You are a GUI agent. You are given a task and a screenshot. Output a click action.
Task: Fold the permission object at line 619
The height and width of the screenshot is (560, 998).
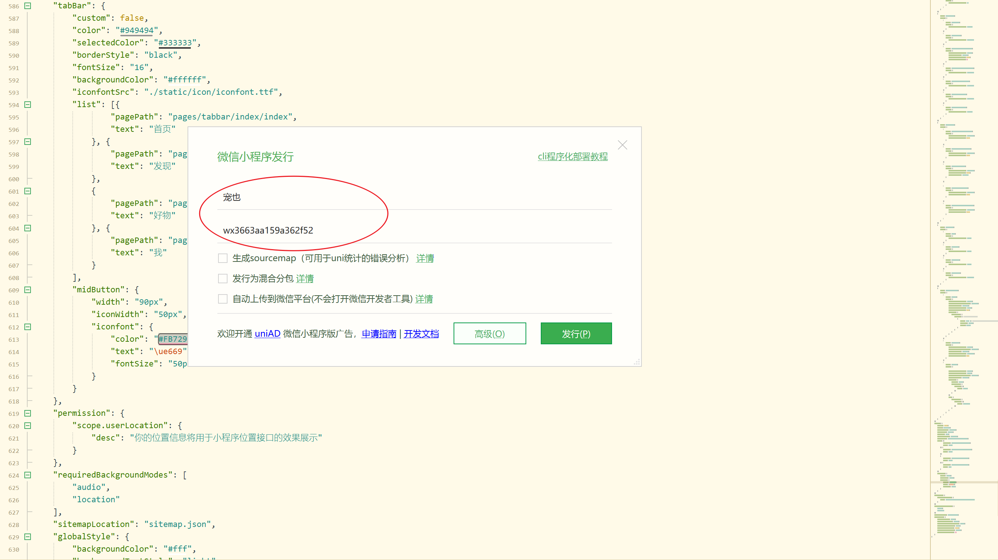click(28, 413)
